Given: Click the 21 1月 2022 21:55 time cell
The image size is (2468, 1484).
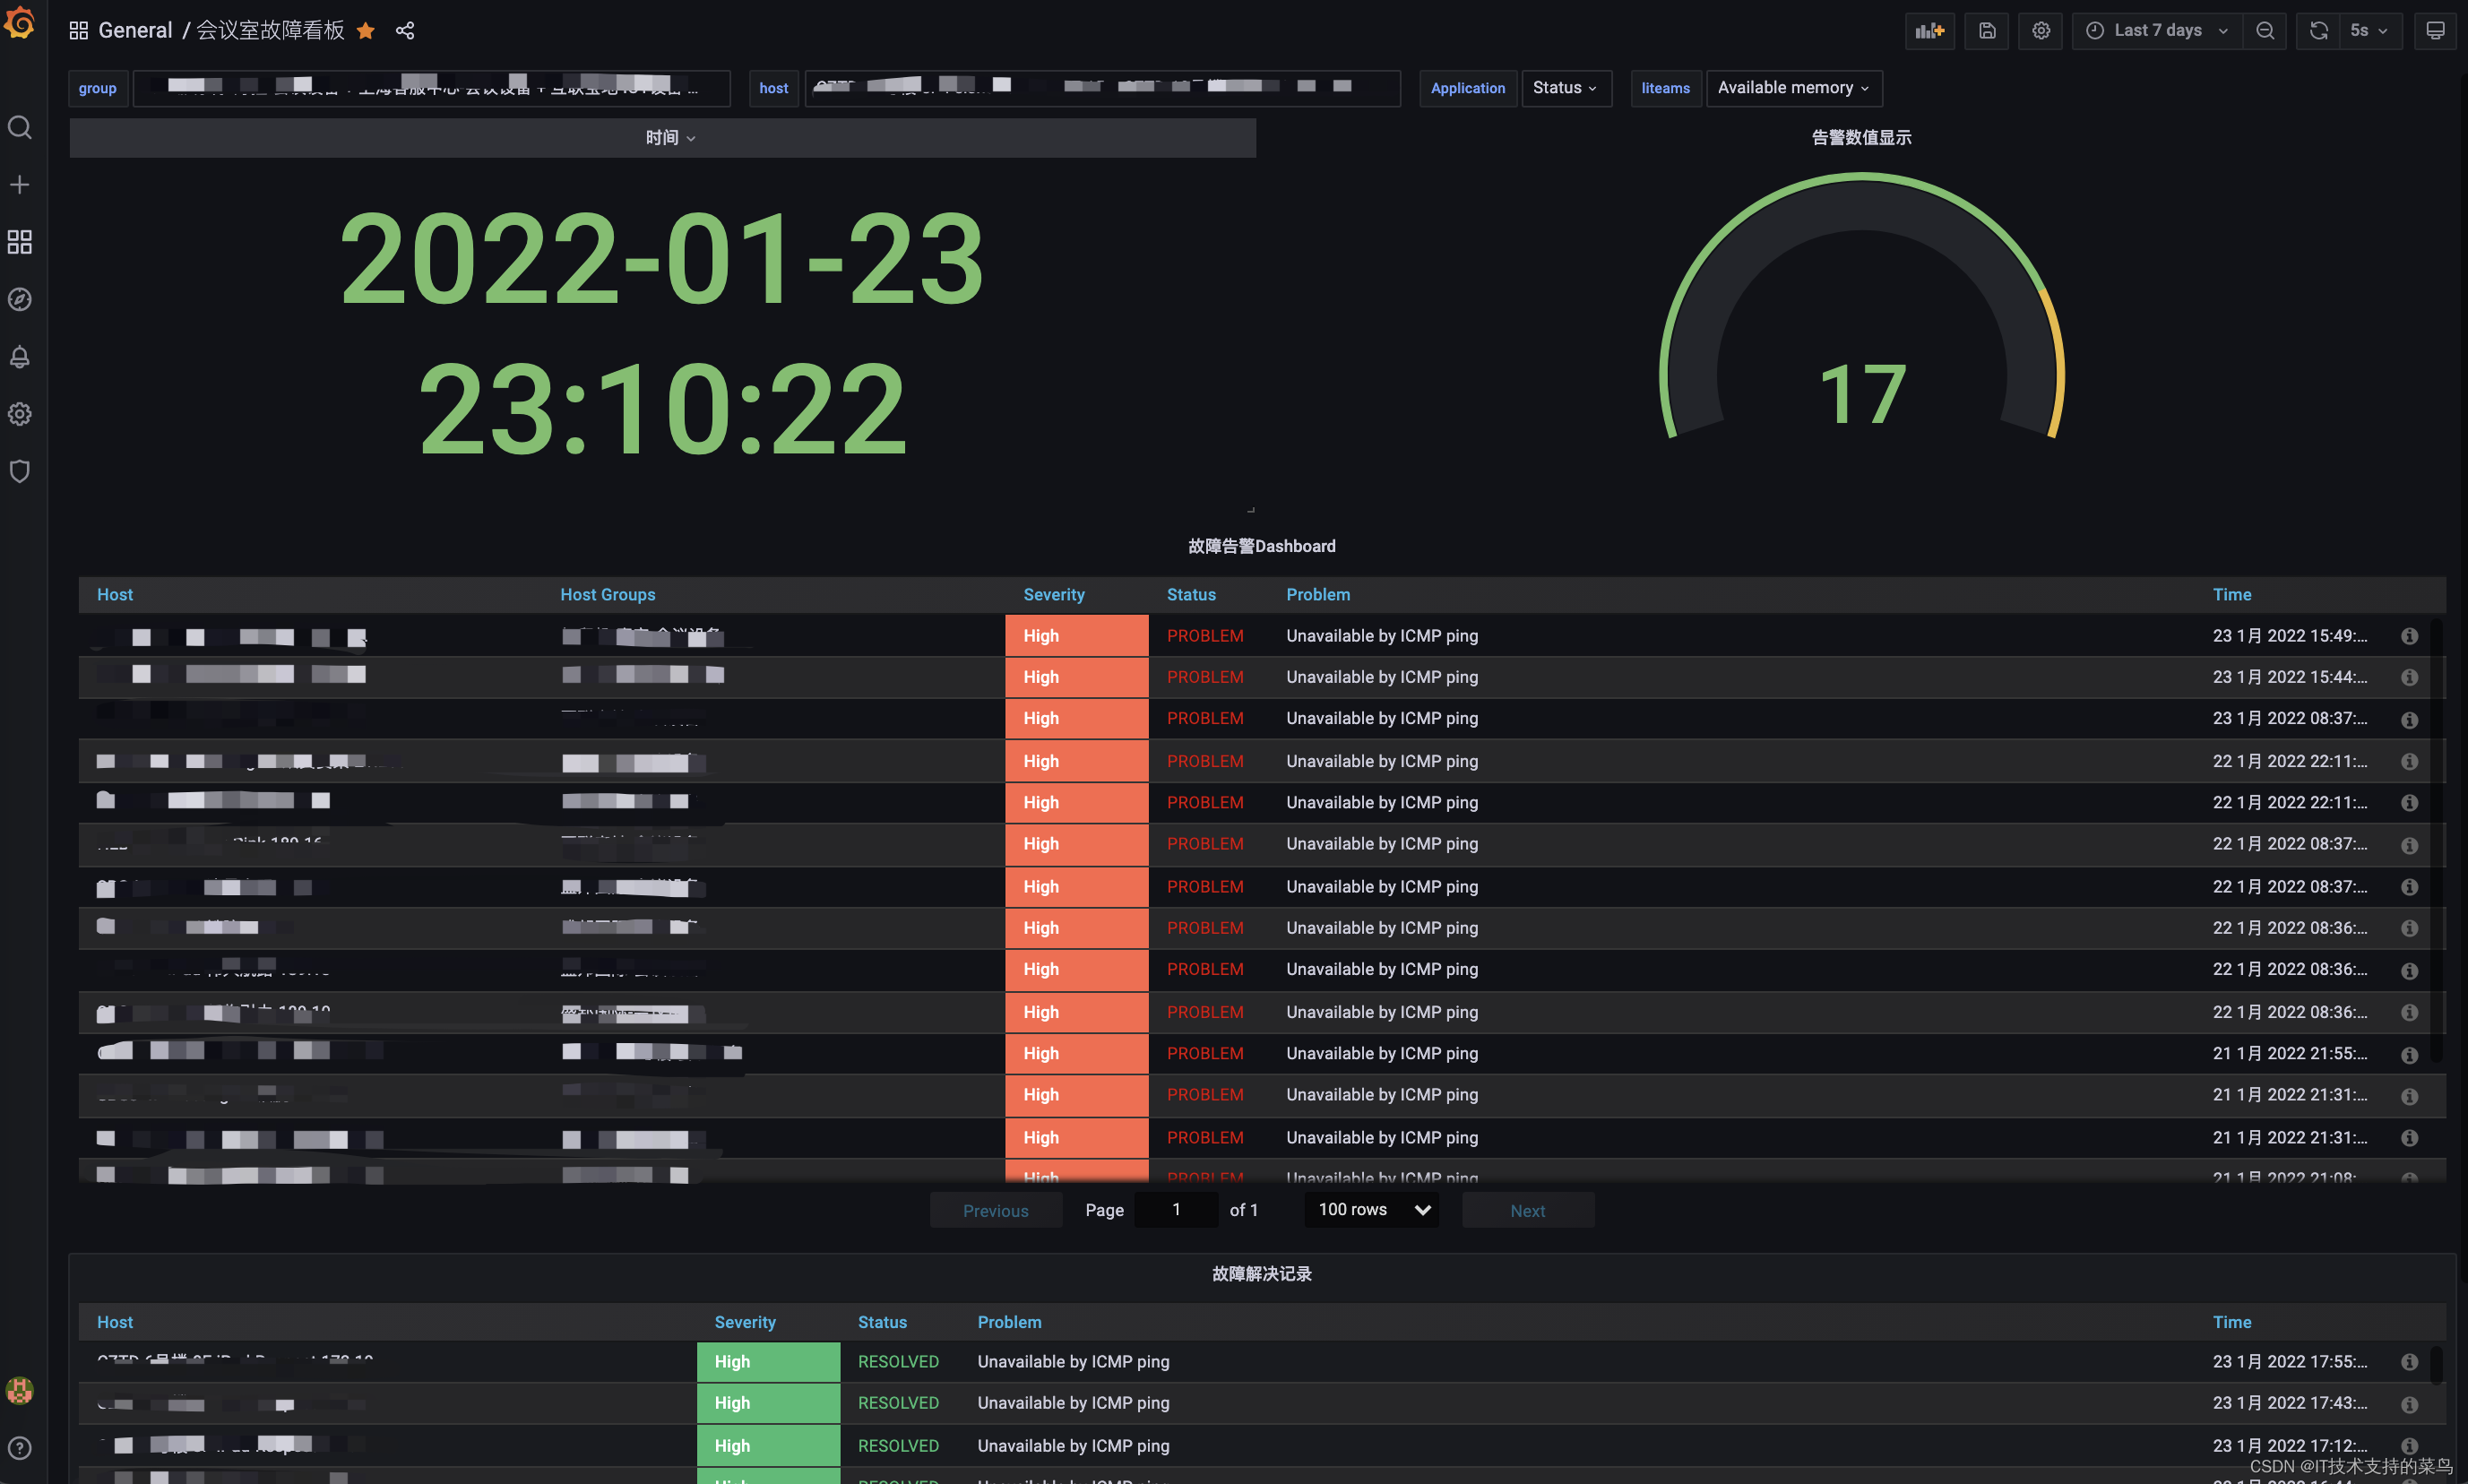Looking at the screenshot, I should tap(2289, 1054).
